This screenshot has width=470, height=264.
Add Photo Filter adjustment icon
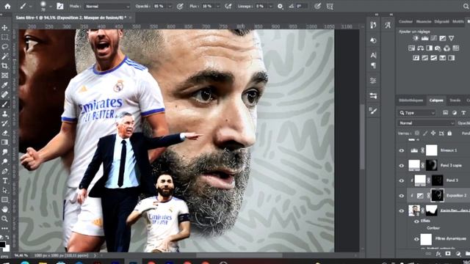[438, 48]
